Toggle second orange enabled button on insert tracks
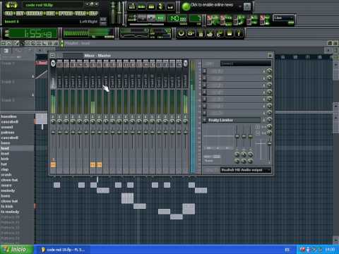The image size is (339, 254). click(x=100, y=165)
